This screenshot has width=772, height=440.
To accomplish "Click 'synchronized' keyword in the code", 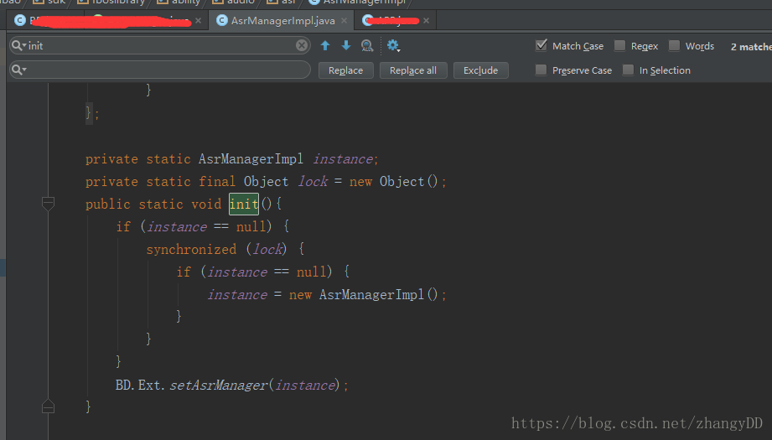I will [x=191, y=250].
